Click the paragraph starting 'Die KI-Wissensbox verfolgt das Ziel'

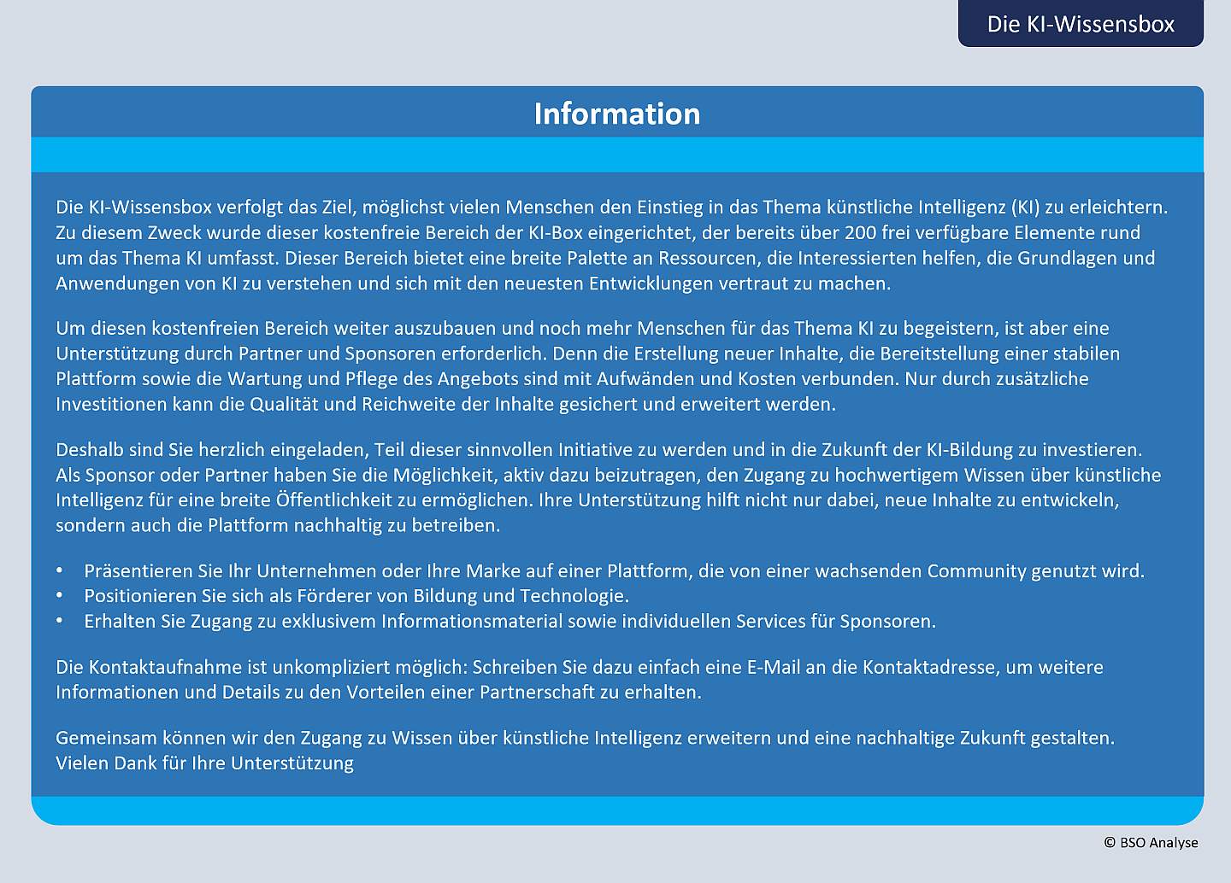(612, 245)
